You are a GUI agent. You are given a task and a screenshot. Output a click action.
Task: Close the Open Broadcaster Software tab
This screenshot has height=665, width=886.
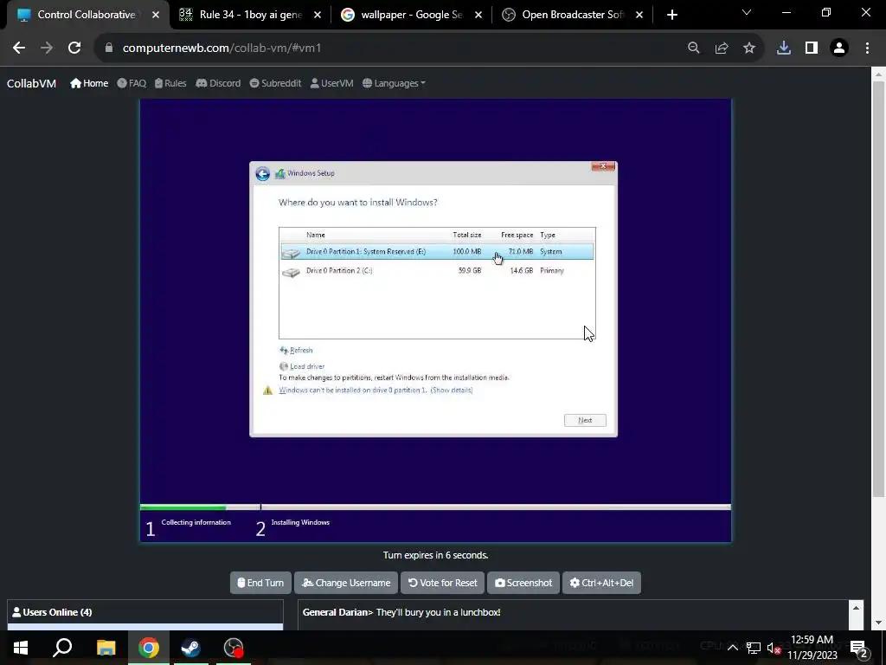(639, 15)
